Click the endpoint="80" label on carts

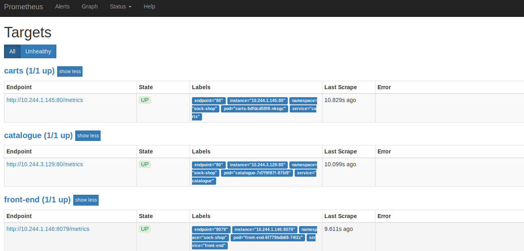click(x=208, y=100)
